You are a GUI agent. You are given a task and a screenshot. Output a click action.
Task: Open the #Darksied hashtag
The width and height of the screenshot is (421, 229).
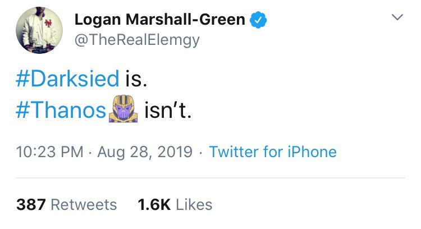click(67, 80)
